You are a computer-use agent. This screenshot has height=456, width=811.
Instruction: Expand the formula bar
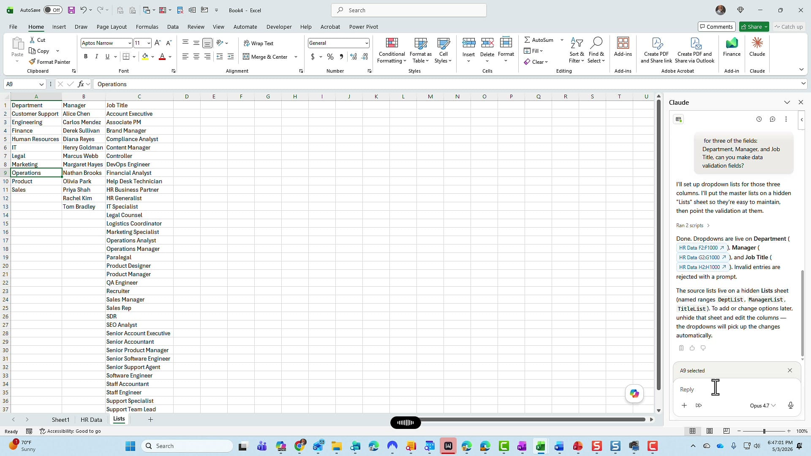click(x=803, y=84)
